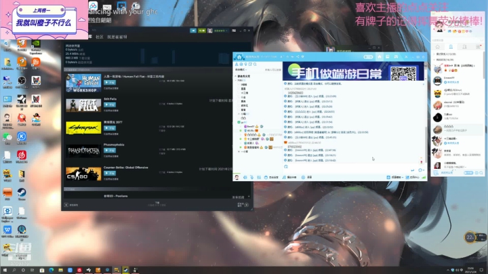Click the Steam user avatar in header
488x274 pixels.
(210, 31)
